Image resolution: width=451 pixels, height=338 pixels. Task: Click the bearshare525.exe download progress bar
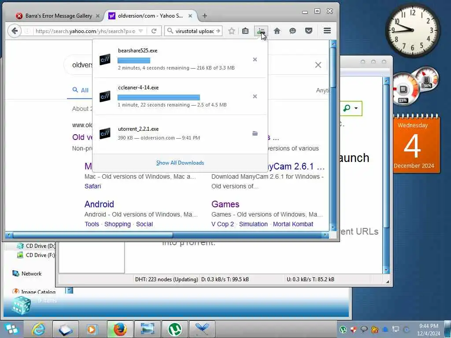(134, 60)
